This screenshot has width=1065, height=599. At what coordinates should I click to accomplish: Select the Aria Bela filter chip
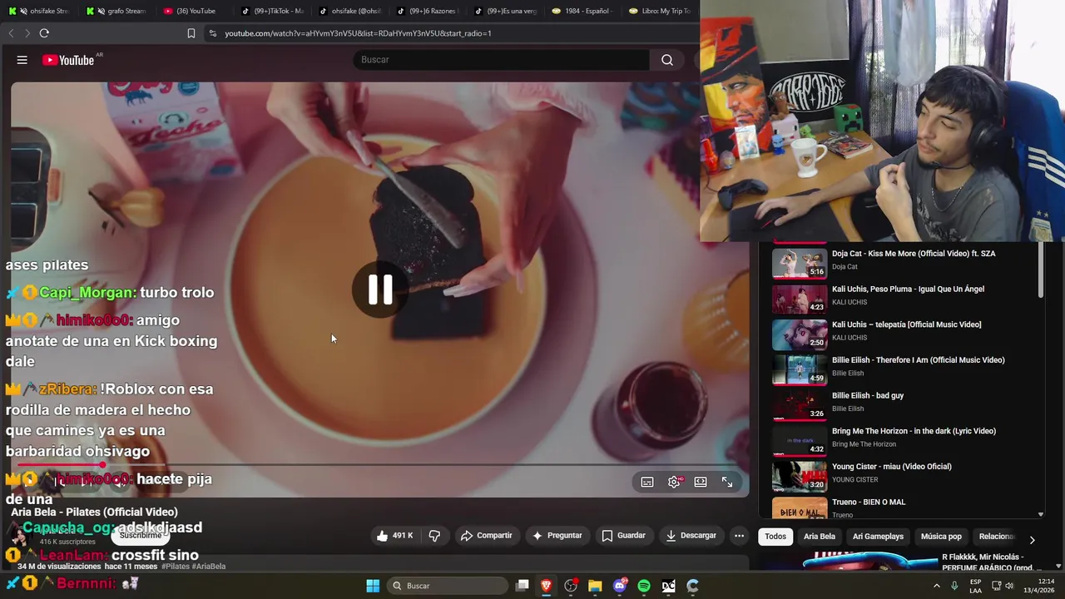(820, 537)
